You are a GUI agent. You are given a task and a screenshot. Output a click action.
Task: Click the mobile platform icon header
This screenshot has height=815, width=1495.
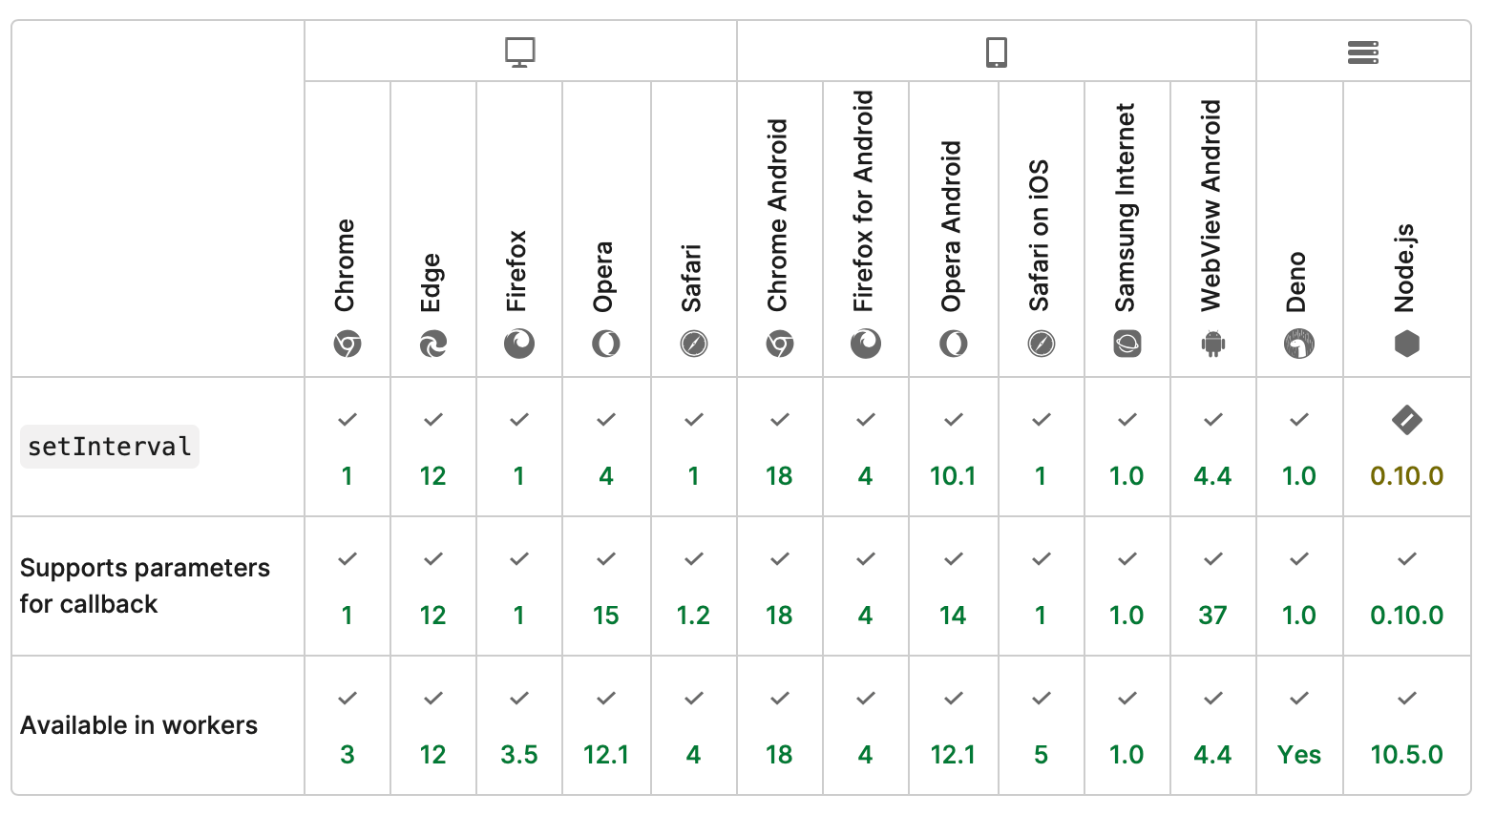(x=996, y=52)
